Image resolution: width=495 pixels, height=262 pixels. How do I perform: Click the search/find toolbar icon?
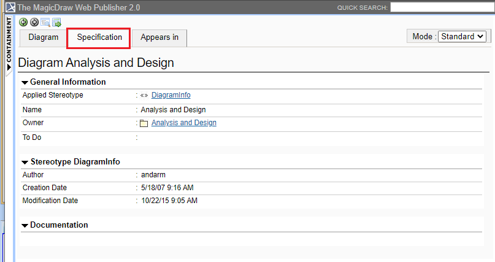[45, 22]
